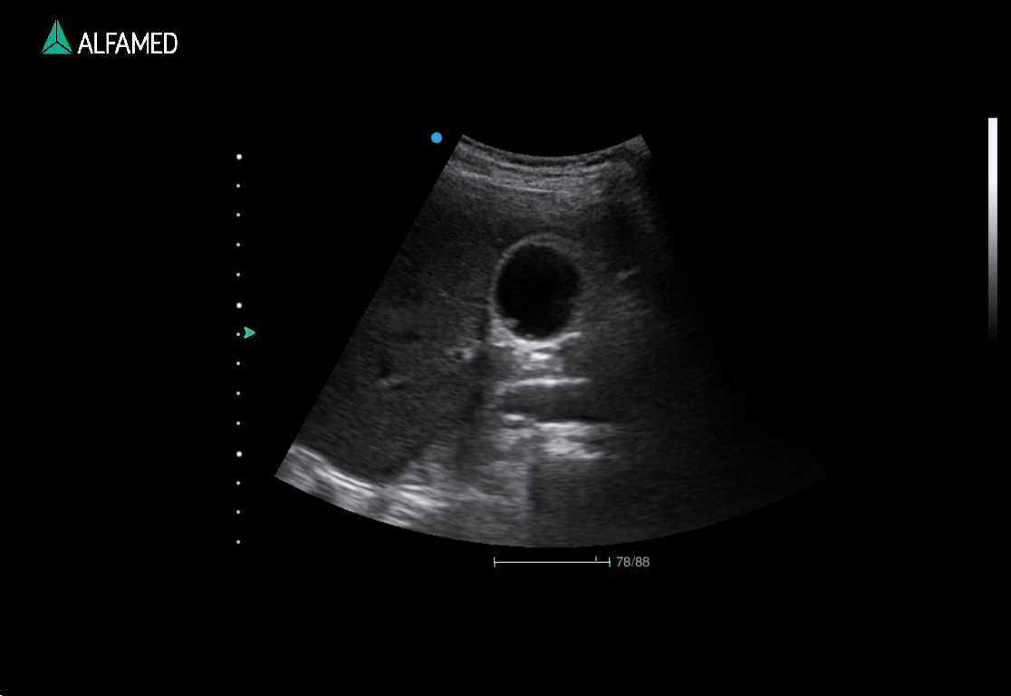
Task: Click the bottommost depth scale dot
Action: pos(238,542)
